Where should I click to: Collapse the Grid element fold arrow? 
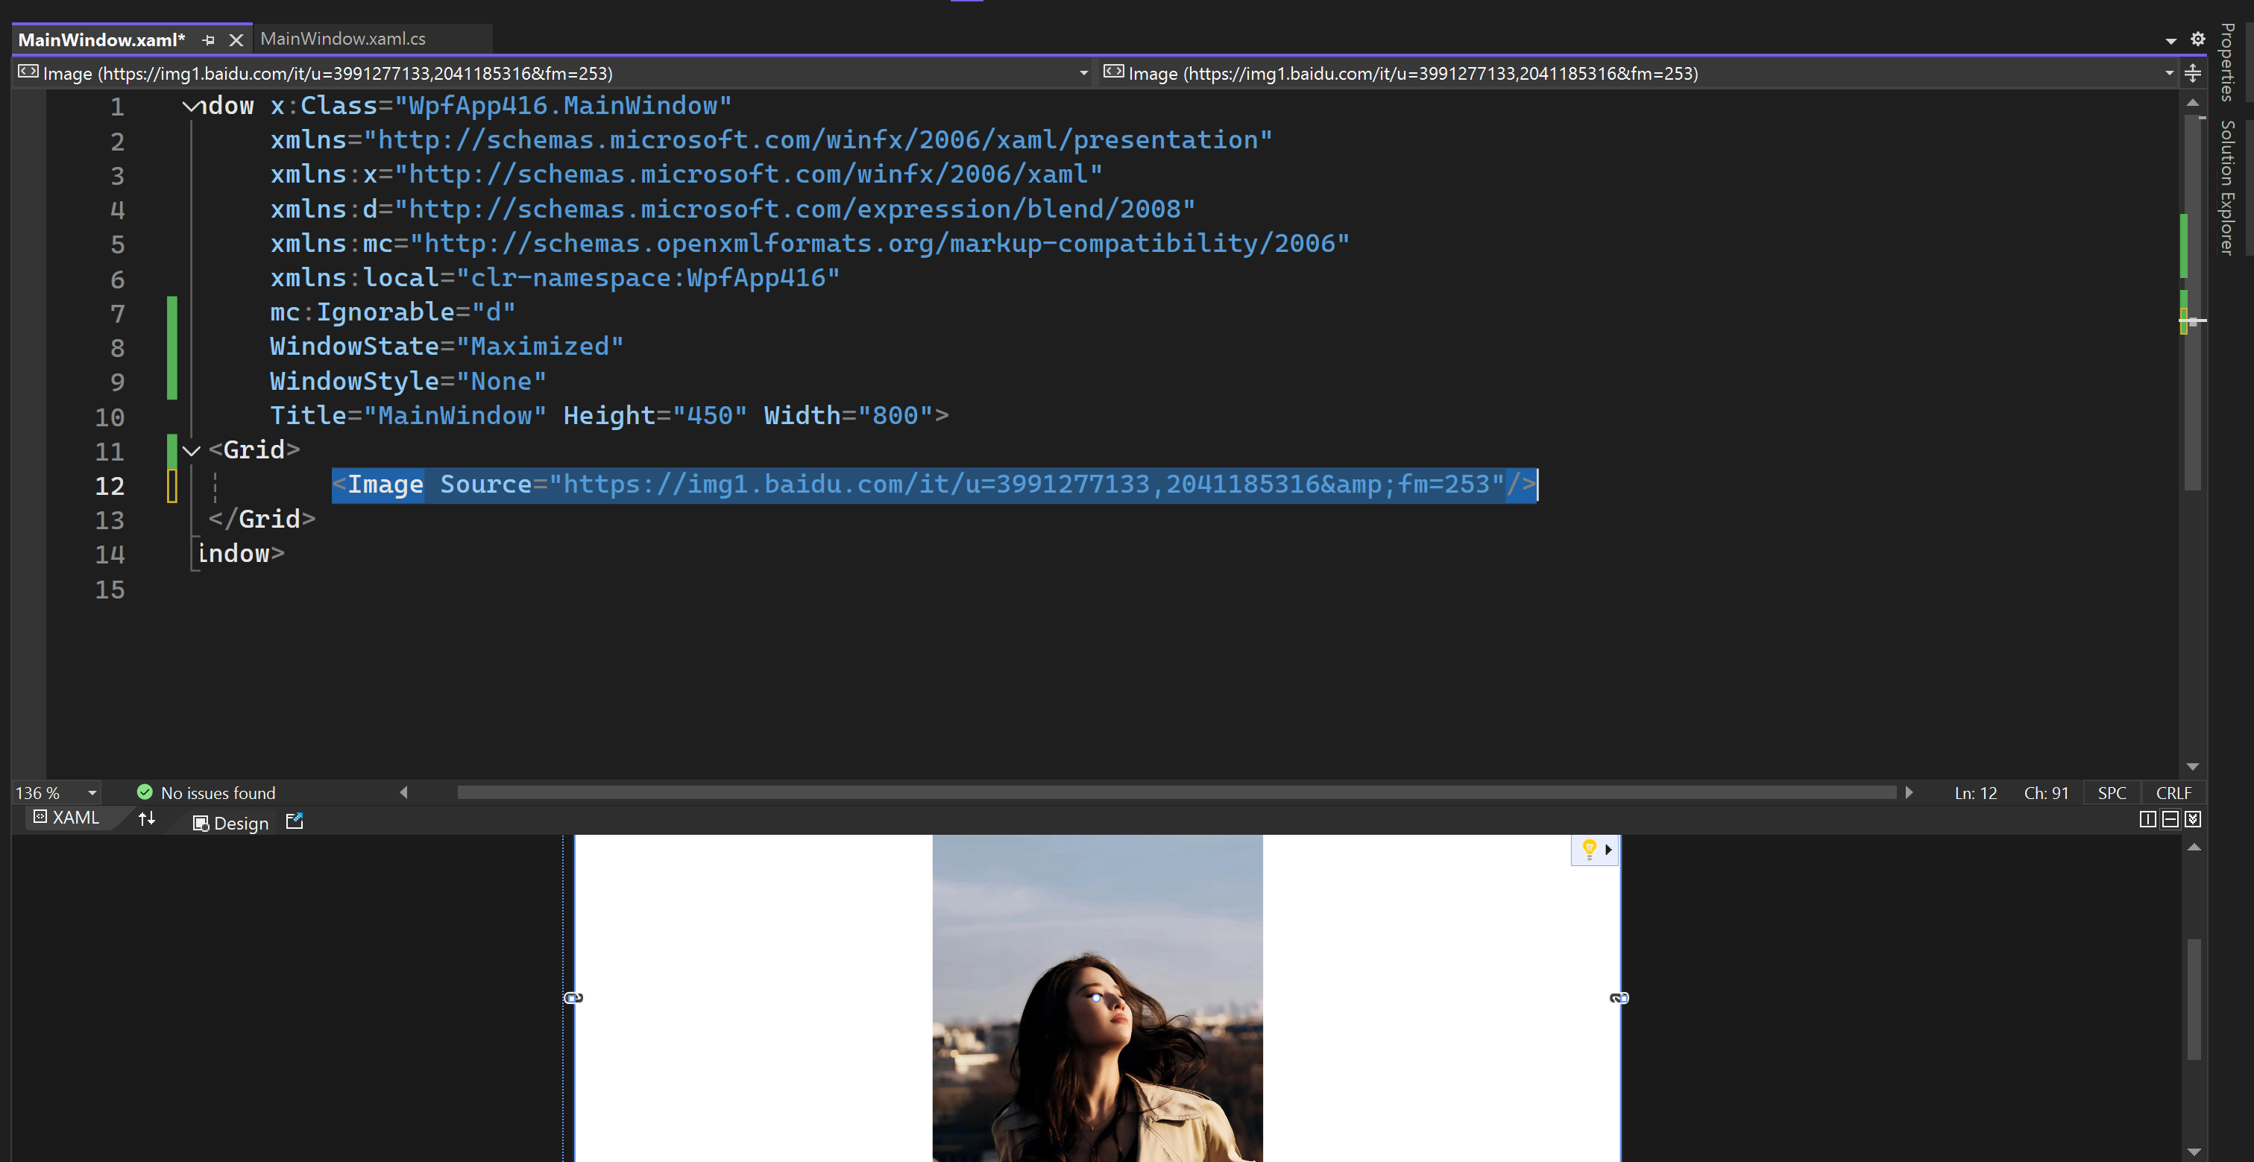192,451
